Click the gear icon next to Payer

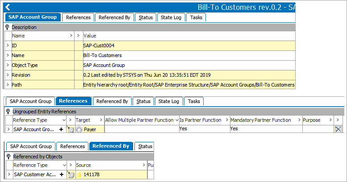pyautogui.click(x=79, y=129)
